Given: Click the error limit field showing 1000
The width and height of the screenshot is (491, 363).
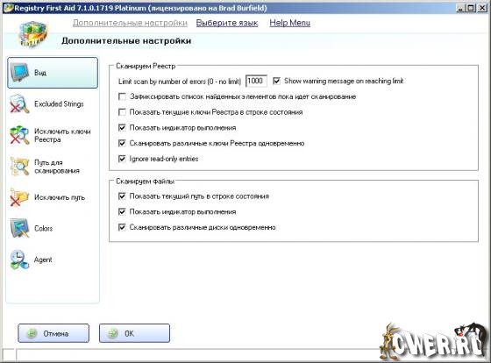Looking at the screenshot, I should point(256,81).
